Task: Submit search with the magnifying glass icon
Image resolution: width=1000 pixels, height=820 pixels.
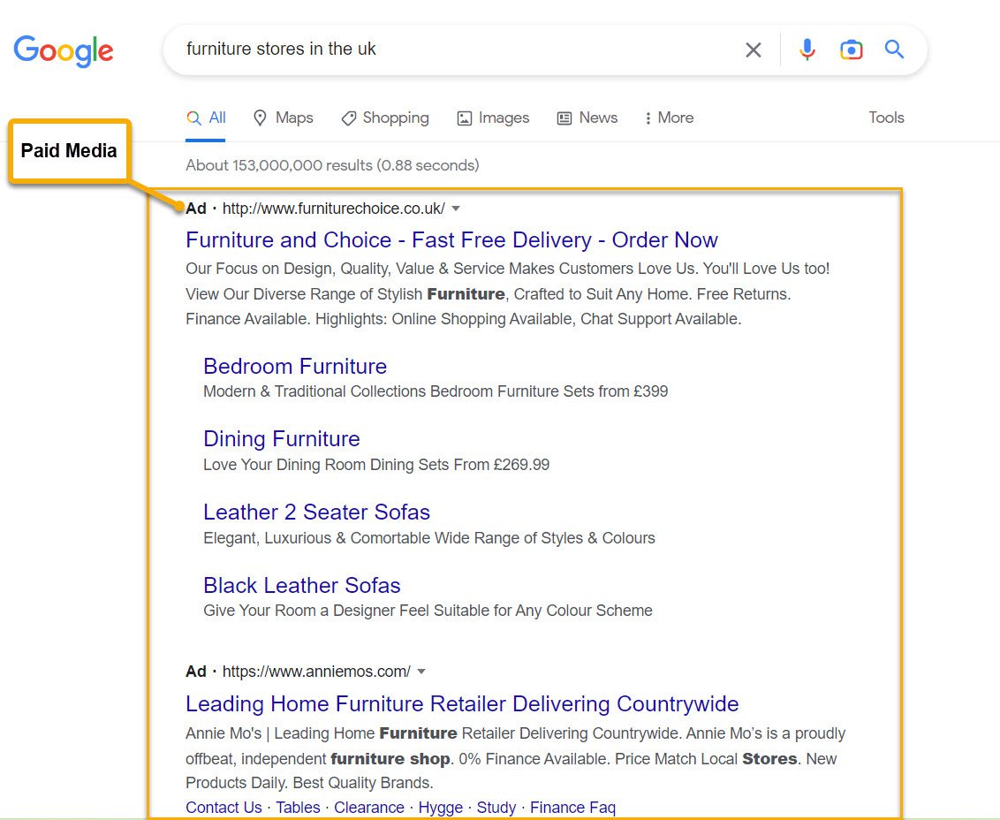Action: click(x=894, y=49)
